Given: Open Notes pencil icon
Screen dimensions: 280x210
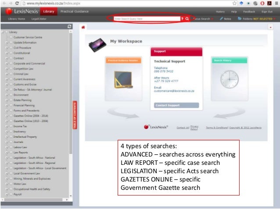Looking at the screenshot, I should [222, 18].
